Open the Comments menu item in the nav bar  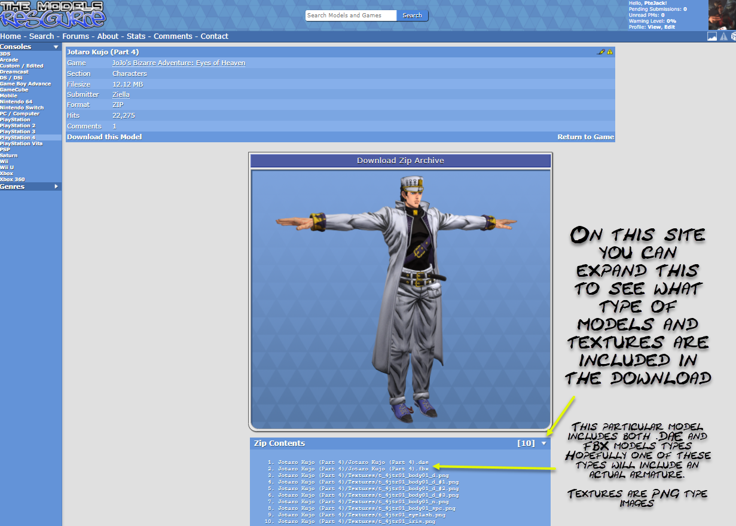(x=173, y=36)
